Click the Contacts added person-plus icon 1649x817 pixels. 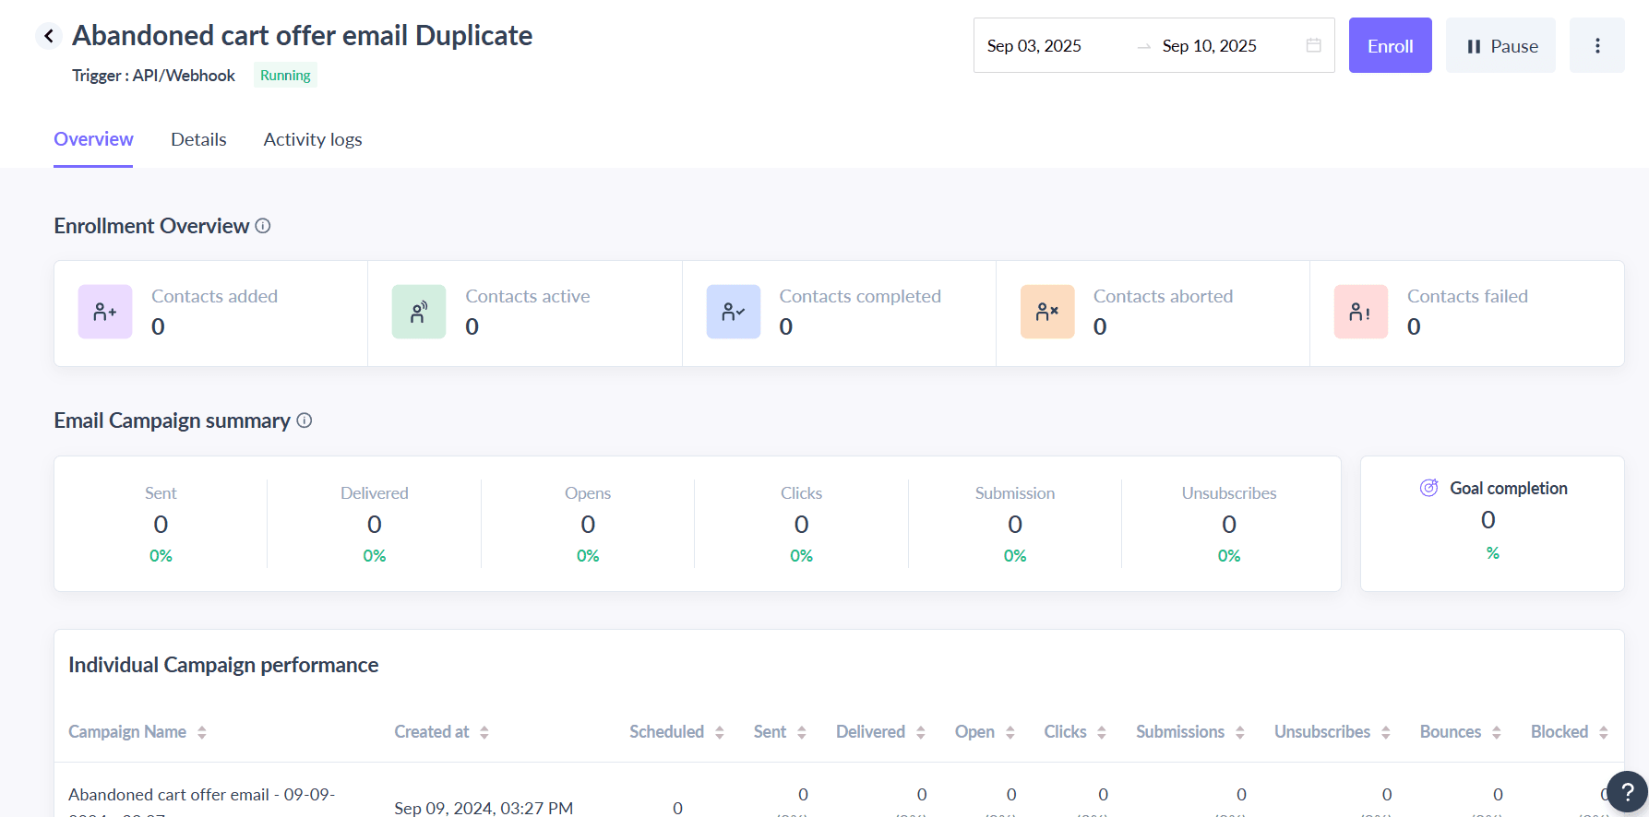(x=105, y=312)
